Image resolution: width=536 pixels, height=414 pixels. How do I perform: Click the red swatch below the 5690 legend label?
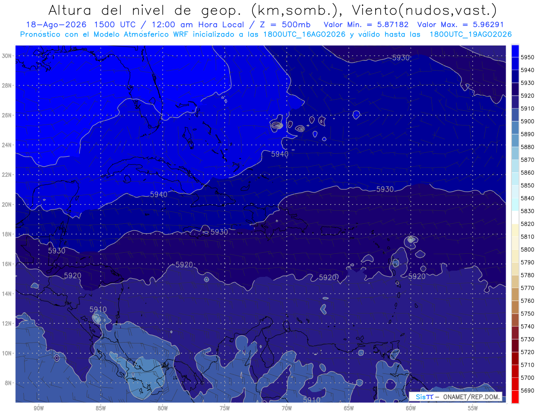tap(515, 397)
